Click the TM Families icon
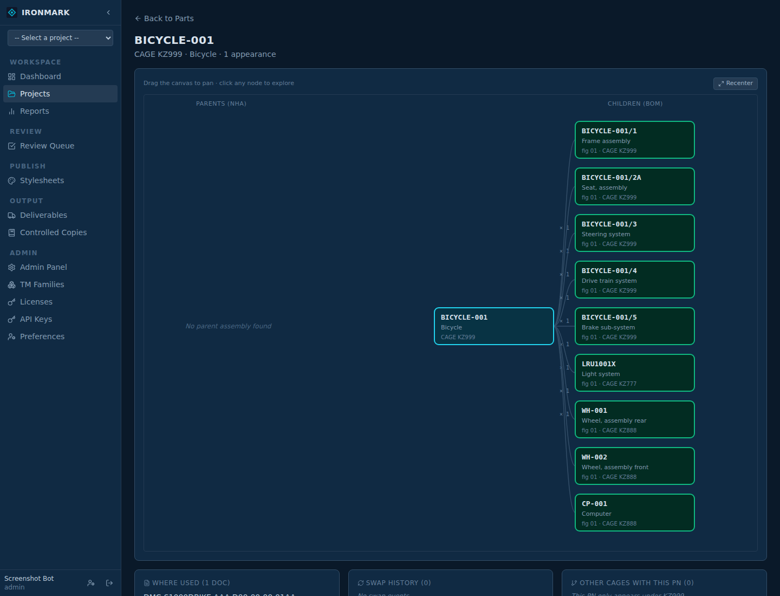The width and height of the screenshot is (780, 596). [x=12, y=285]
